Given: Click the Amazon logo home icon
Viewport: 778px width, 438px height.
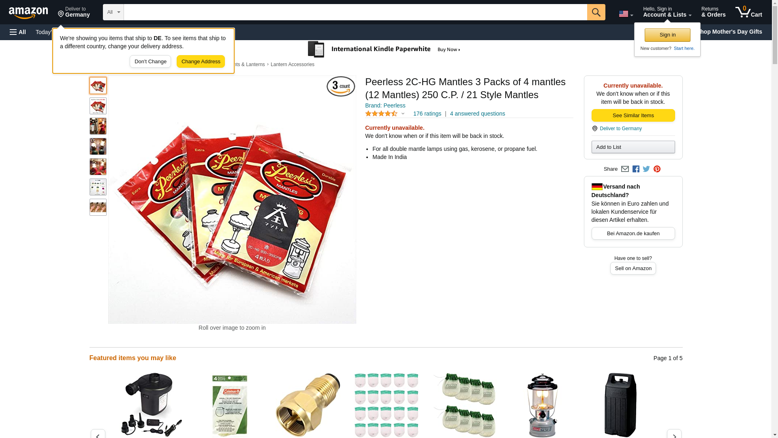Looking at the screenshot, I should pos(28,13).
